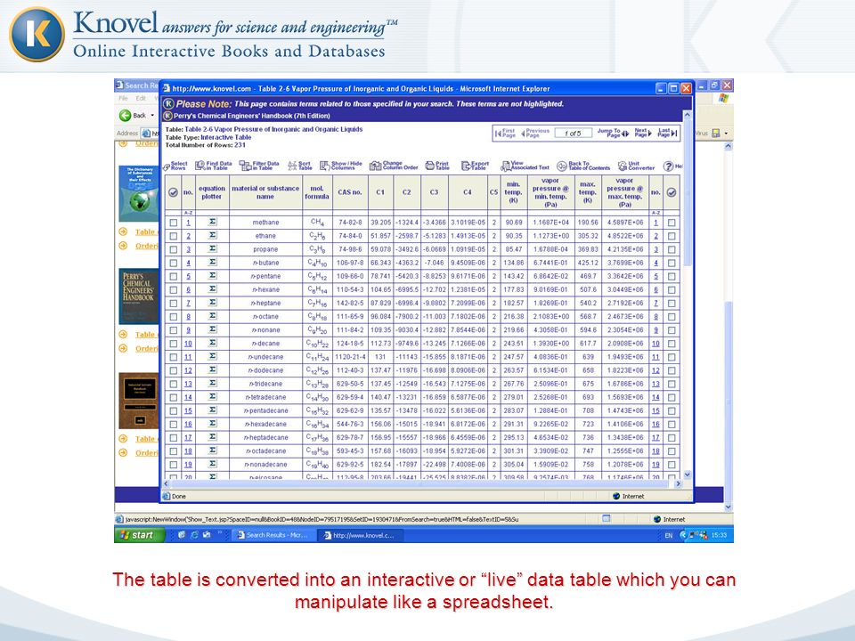
Task: Open File menu in Search Results window
Action: point(123,98)
